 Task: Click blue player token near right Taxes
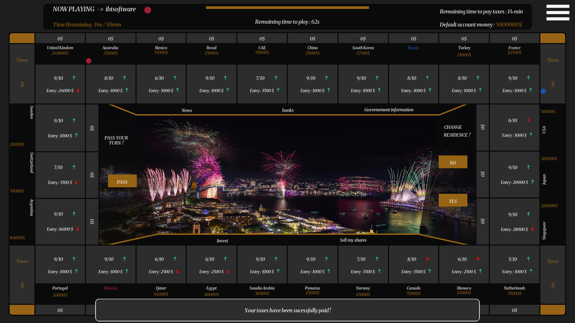click(543, 91)
